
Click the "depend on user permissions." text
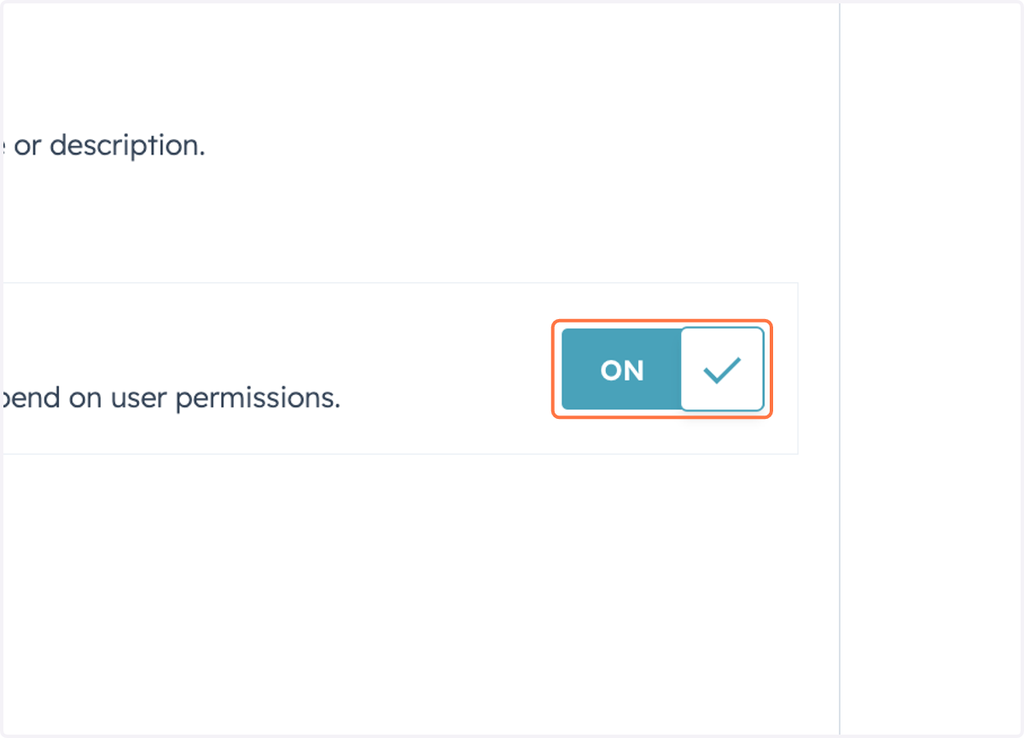coord(171,398)
